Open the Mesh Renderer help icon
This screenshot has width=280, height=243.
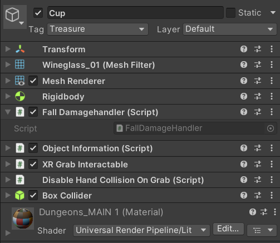244,81
